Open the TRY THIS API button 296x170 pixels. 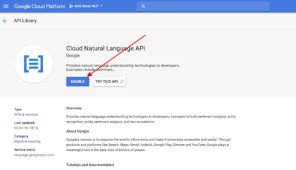(109, 82)
